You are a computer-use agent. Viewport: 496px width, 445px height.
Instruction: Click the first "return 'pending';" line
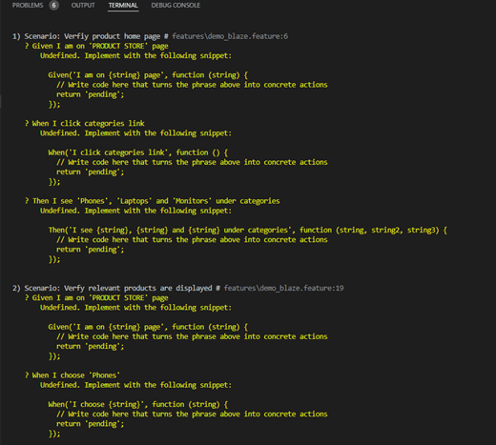point(91,94)
